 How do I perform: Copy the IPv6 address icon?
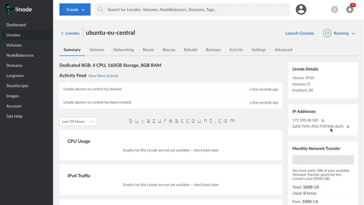pos(348,126)
